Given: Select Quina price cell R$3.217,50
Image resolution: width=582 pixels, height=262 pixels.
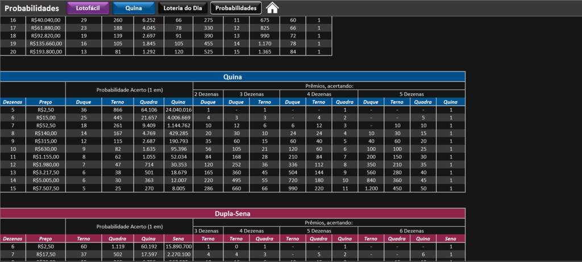Looking at the screenshot, I should pyautogui.click(x=46, y=173).
